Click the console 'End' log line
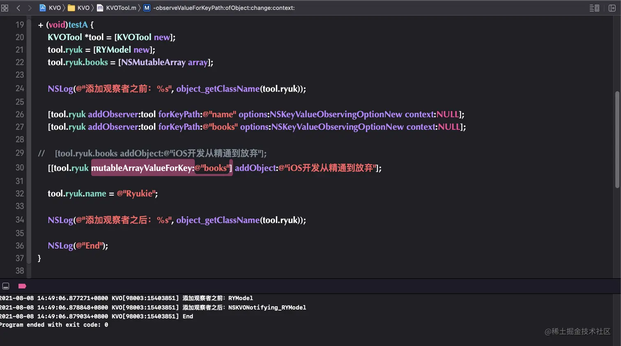This screenshot has height=346, width=621. pos(97,316)
